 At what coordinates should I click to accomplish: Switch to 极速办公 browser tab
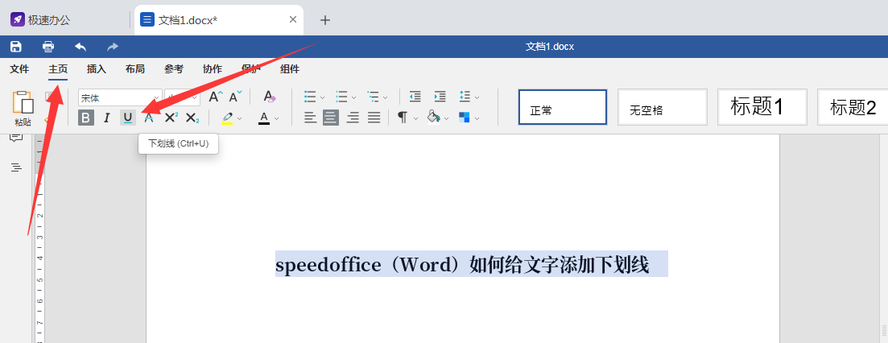67,20
